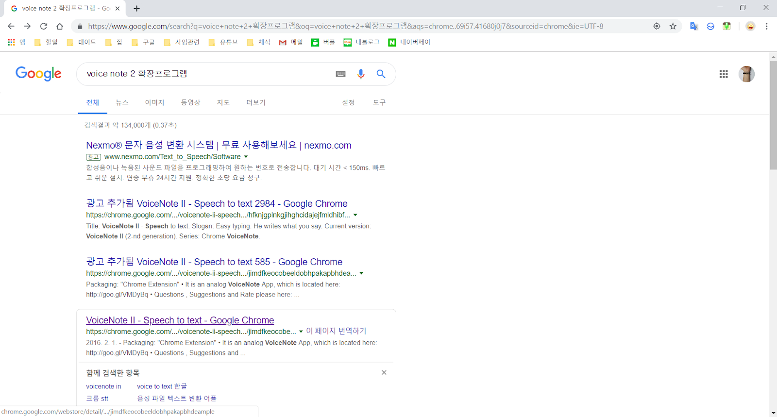The height and width of the screenshot is (417, 777).
Task: Open search 도구 options
Action: [x=379, y=102]
